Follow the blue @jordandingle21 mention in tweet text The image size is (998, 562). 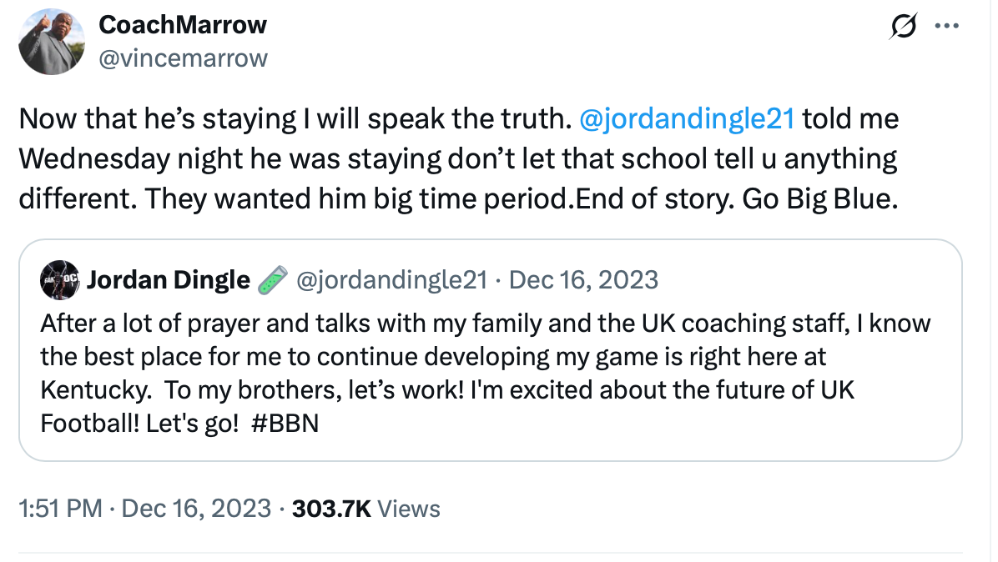coord(686,119)
